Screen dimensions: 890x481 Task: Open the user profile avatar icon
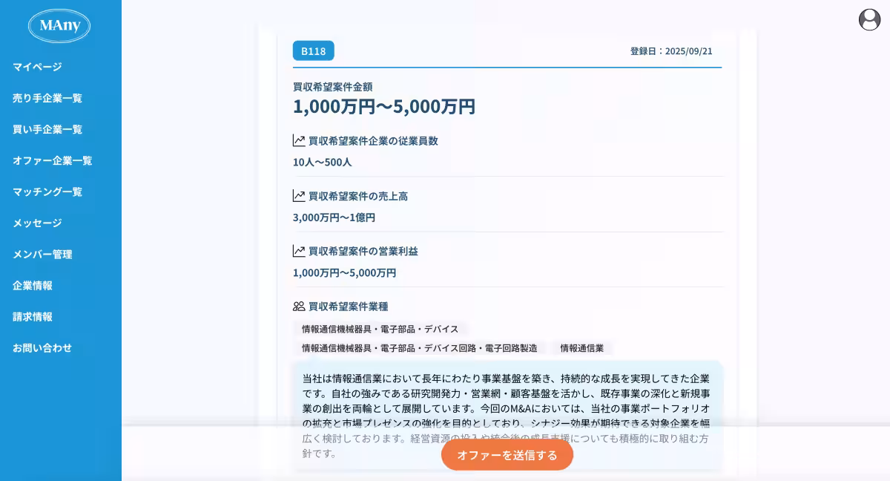point(869,20)
